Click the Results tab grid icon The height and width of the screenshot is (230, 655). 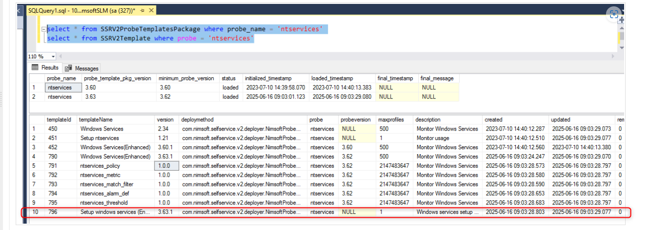pos(35,68)
